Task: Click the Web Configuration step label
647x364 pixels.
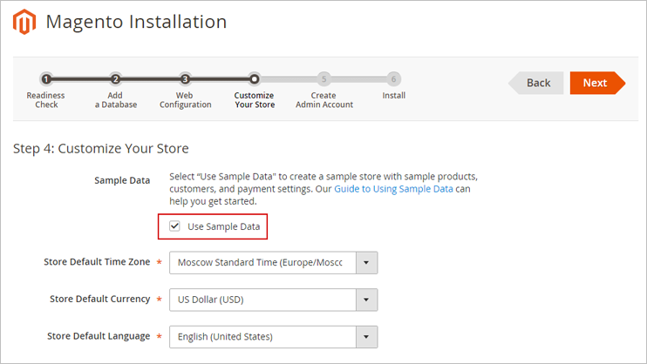Action: coord(185,100)
